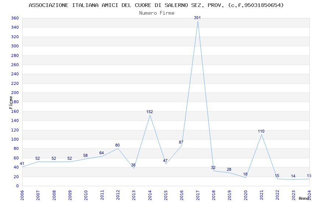Click the 2022 year axis label
This screenshot has height=202, width=313.
click(x=278, y=195)
